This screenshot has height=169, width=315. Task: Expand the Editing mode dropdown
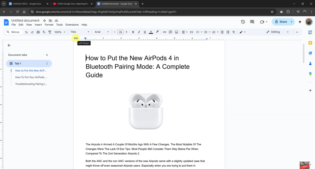277,32
